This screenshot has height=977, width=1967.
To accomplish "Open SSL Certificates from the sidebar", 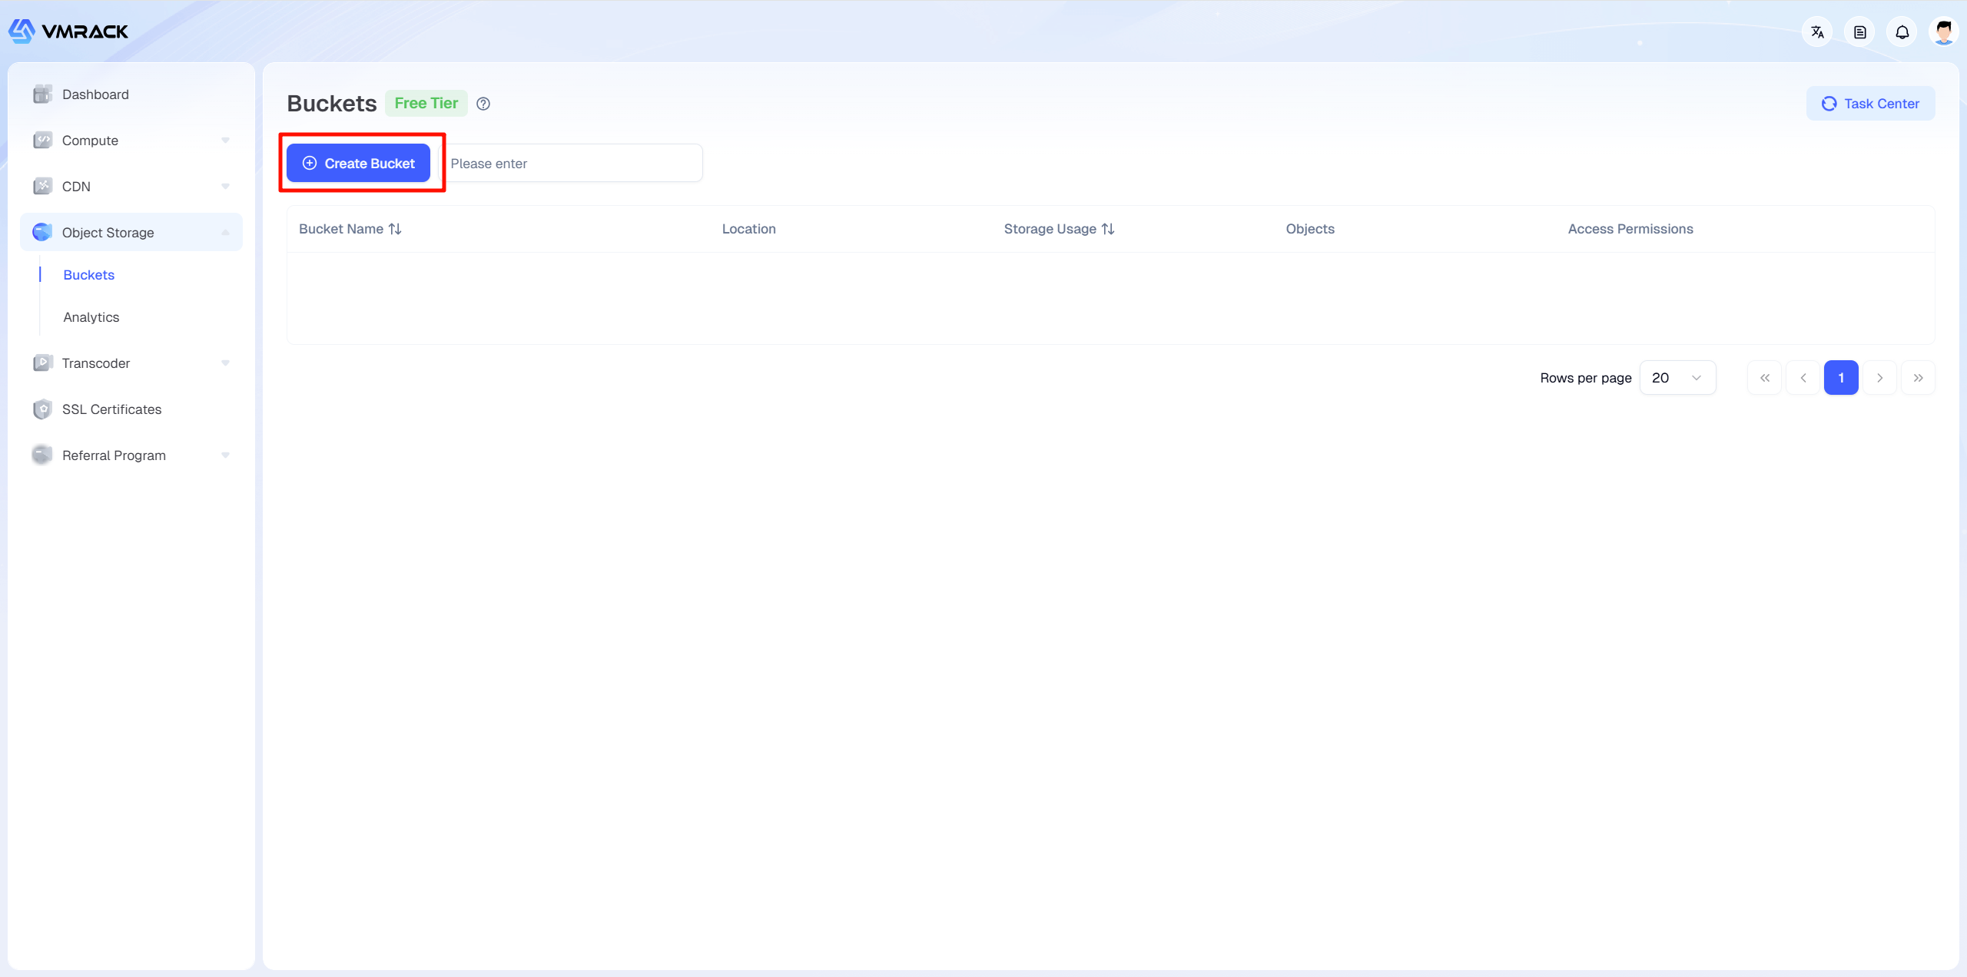I will [131, 409].
